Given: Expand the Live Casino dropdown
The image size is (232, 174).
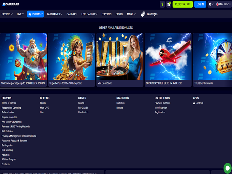Looking at the screenshot, I should click(89, 14).
